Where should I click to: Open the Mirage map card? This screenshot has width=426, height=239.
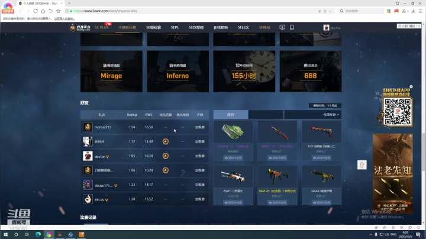[111, 72]
